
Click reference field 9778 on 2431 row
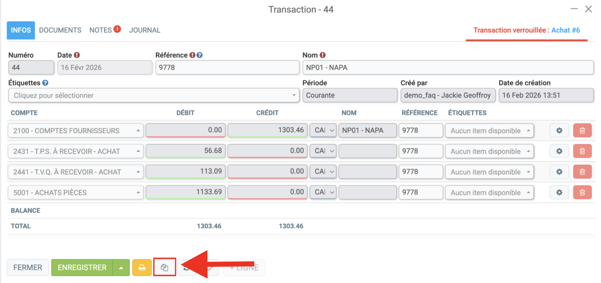tap(421, 151)
